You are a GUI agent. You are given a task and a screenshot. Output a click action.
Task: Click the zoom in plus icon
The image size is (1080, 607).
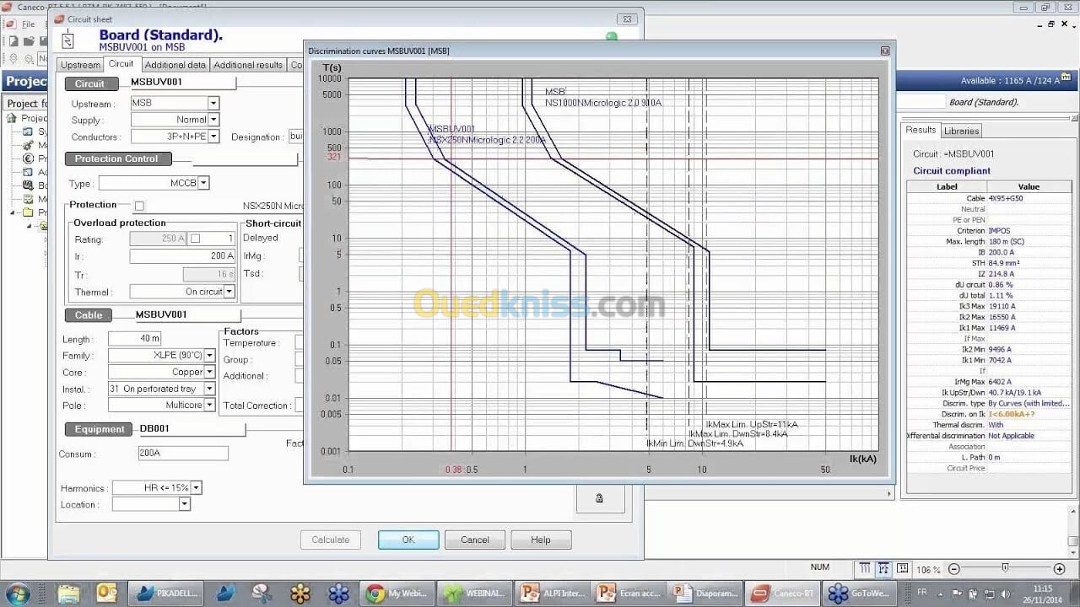[x=1060, y=569]
